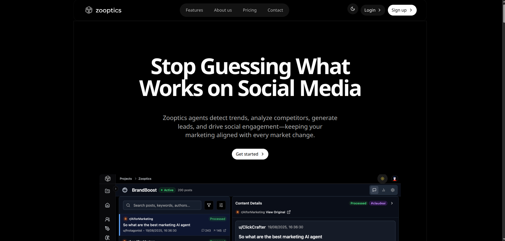Click the bar chart analytics icon
Screen dimensions: 505x241
click(x=383, y=190)
